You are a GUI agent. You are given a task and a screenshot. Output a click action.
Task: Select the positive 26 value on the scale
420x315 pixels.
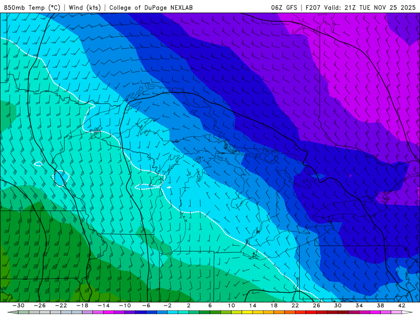click(x=317, y=306)
